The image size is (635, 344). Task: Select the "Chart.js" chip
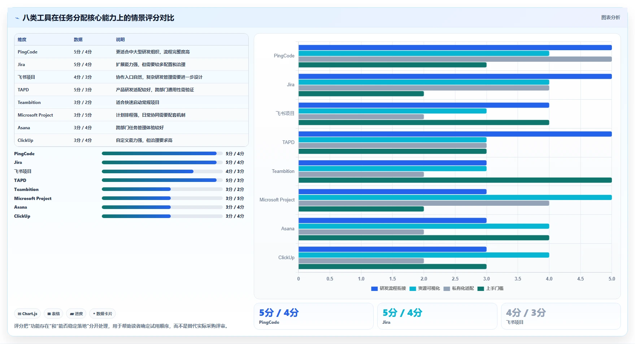pos(27,314)
